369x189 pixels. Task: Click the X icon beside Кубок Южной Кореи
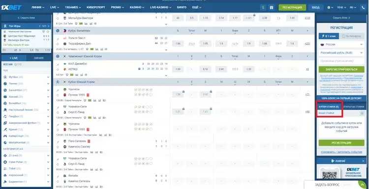tap(64, 82)
